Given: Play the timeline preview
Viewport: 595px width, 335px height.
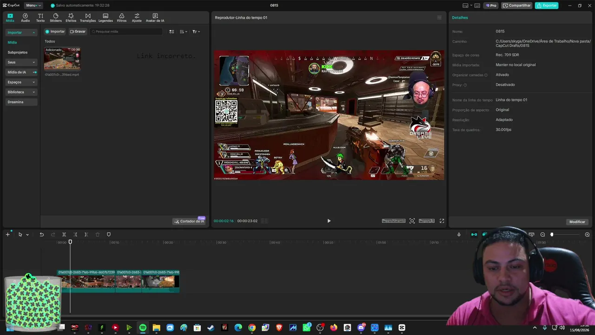Looking at the screenshot, I should [x=329, y=221].
